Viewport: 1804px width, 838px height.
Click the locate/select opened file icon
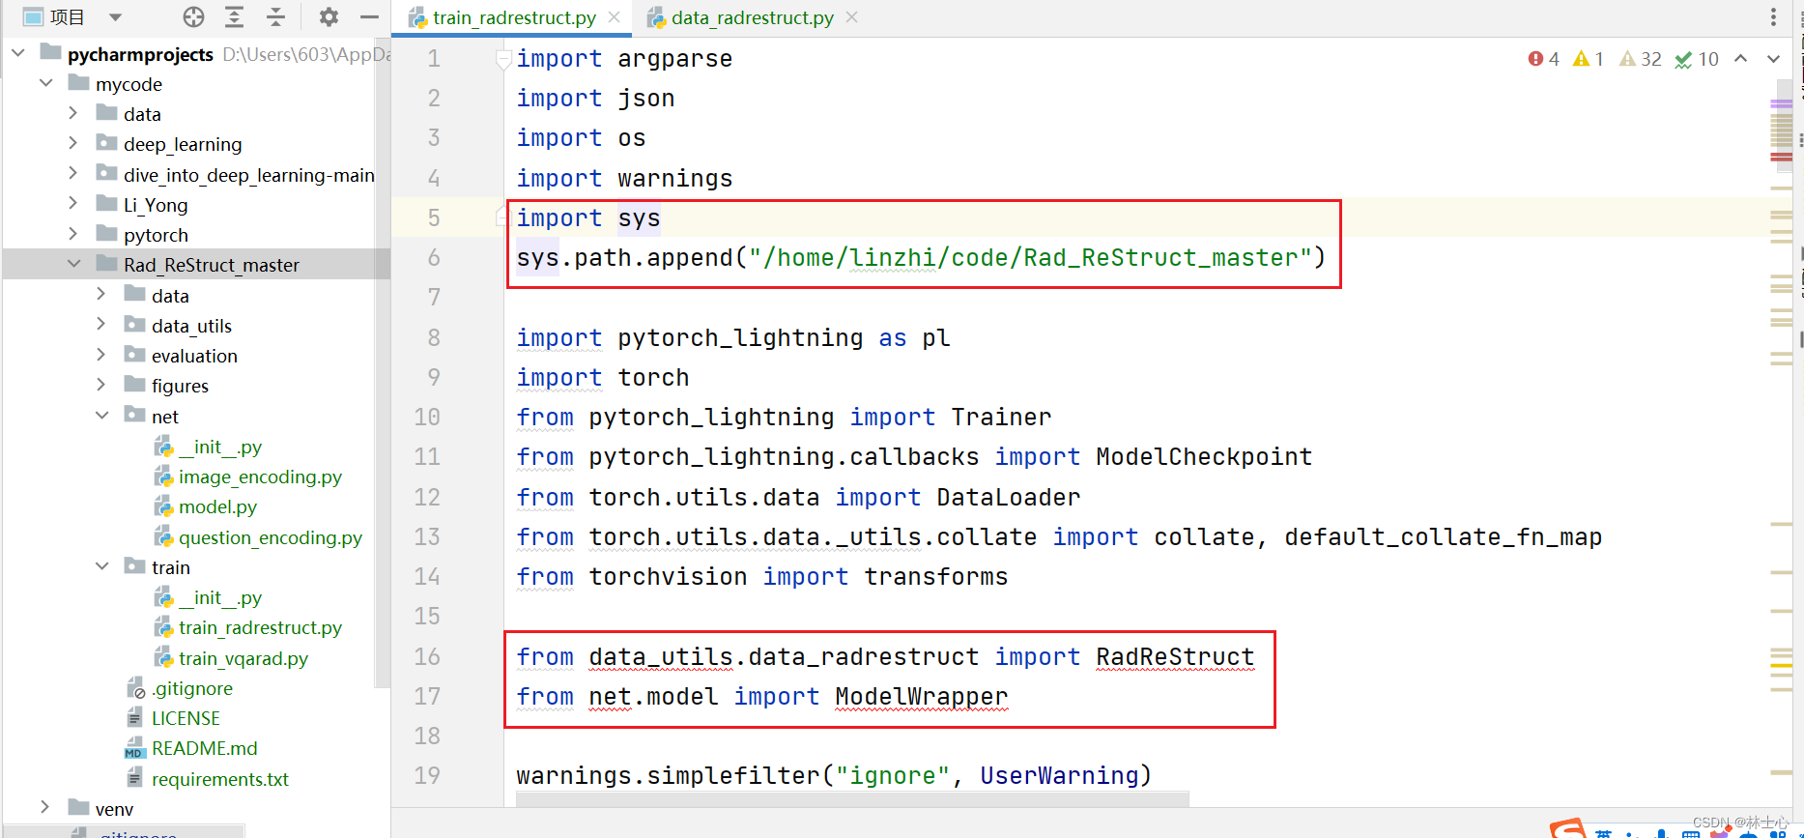(x=193, y=16)
